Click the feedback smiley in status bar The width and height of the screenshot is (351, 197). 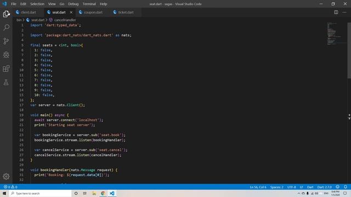pos(338,187)
